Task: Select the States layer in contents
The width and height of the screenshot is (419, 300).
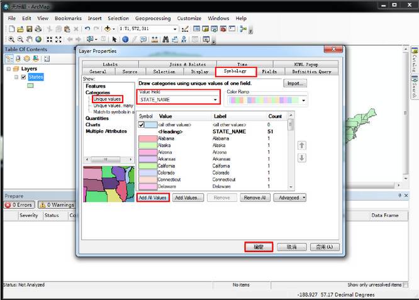Action: [x=36, y=77]
